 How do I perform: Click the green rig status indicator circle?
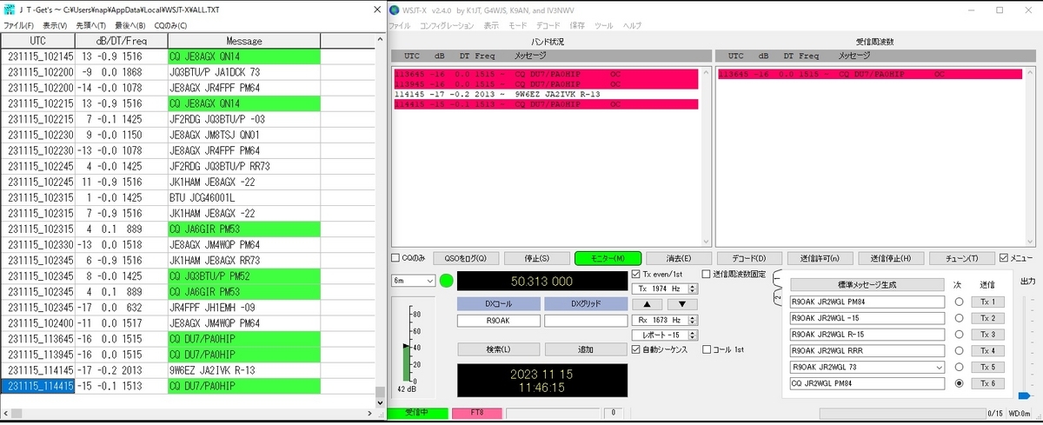447,281
